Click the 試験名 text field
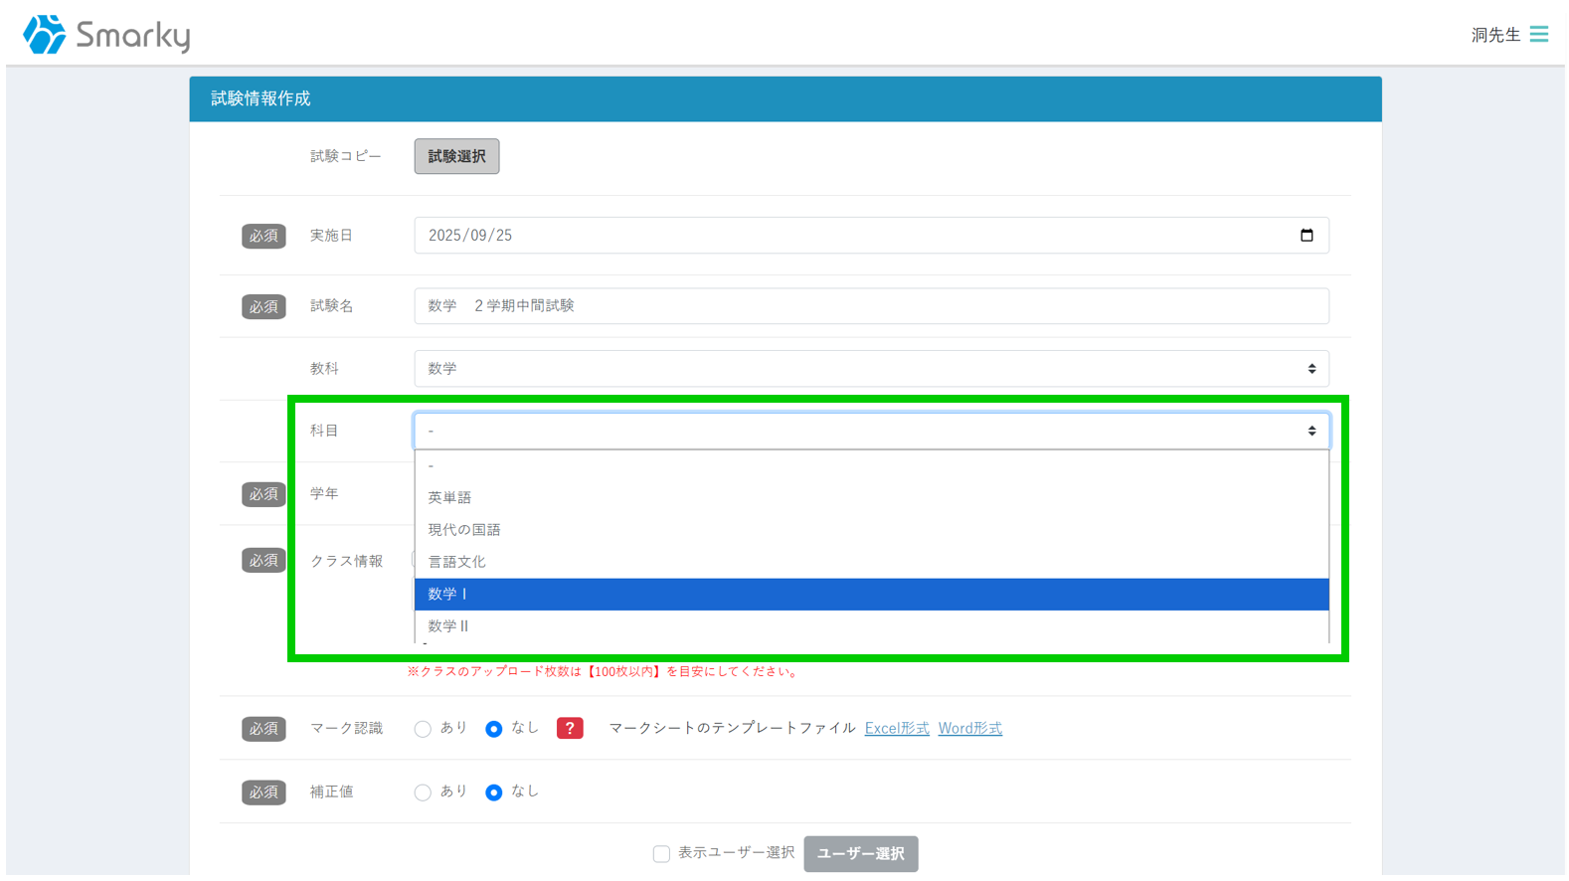Viewport: 1569px width, 881px height. click(870, 306)
